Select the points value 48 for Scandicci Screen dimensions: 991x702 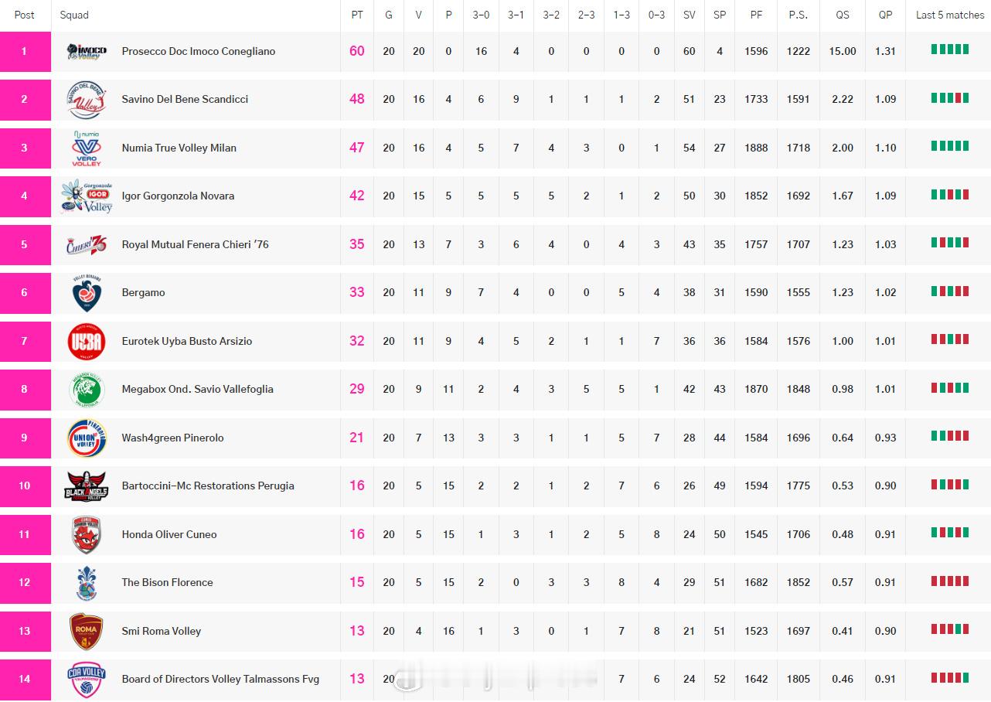click(357, 100)
